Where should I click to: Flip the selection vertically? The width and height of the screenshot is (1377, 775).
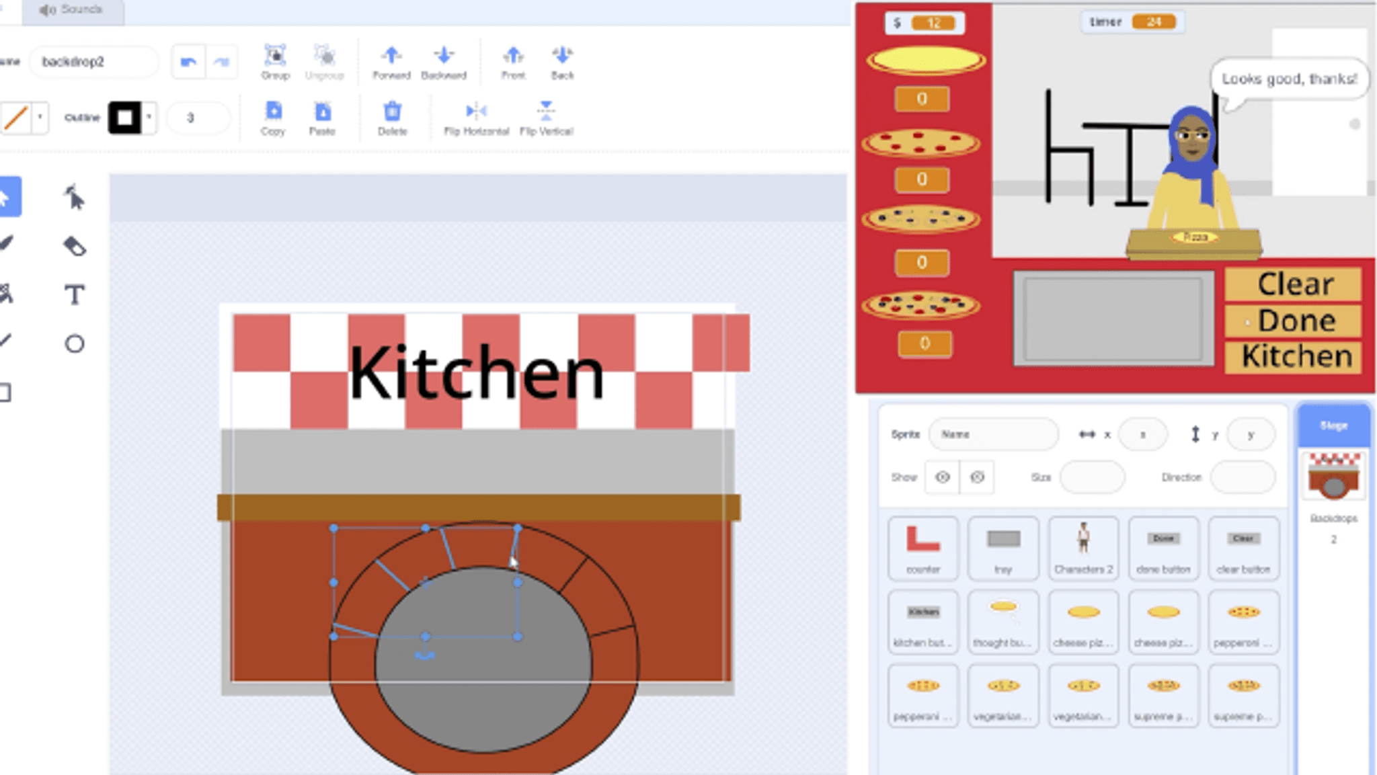tap(545, 112)
